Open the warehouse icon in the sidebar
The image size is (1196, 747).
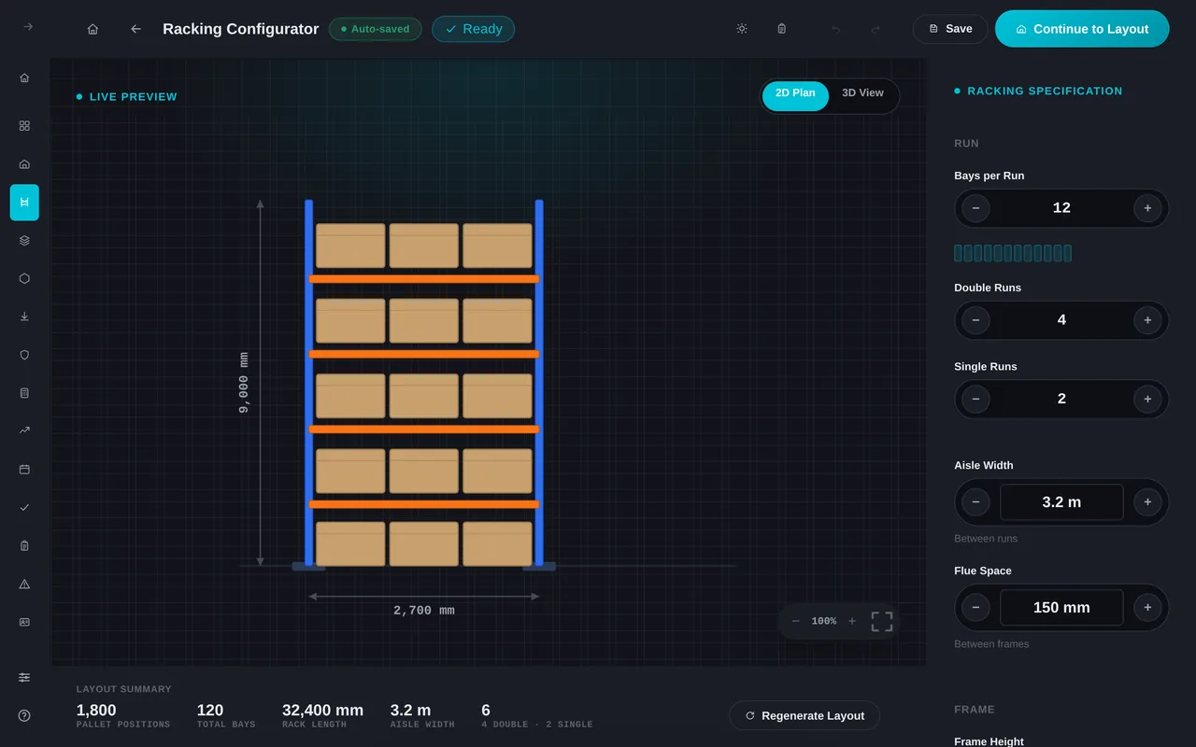[24, 163]
